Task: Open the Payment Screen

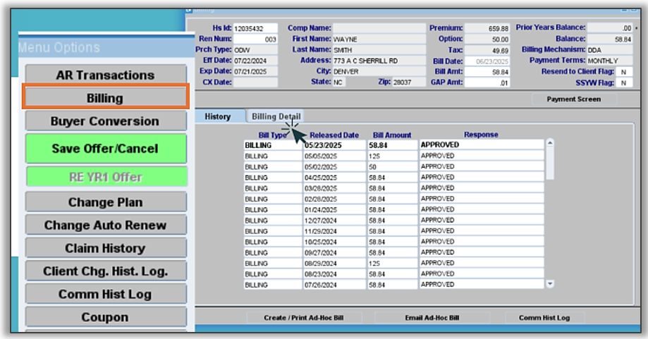Action: 573,99
